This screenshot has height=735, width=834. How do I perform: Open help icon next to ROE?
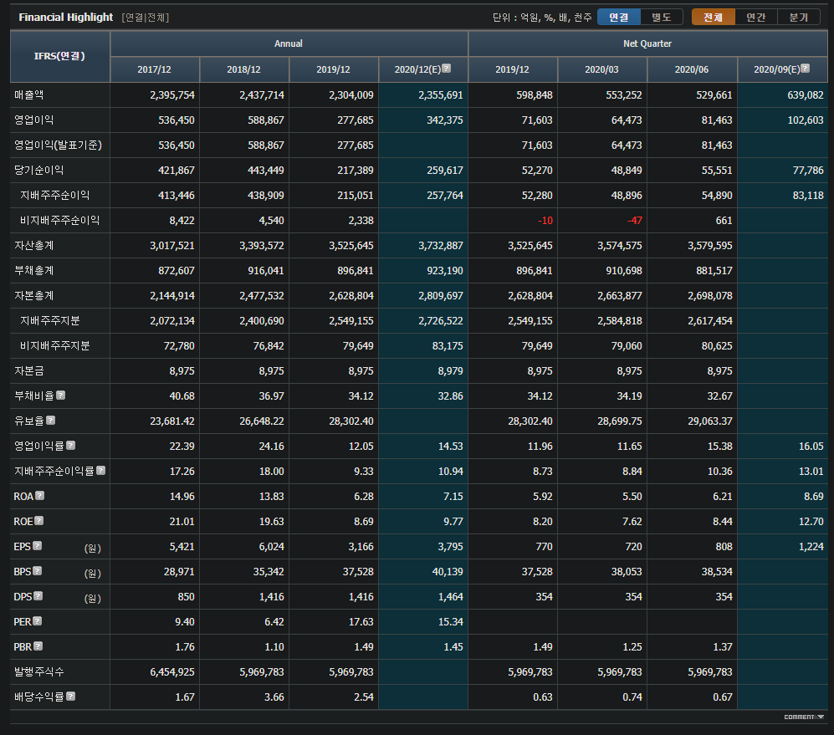point(38,521)
